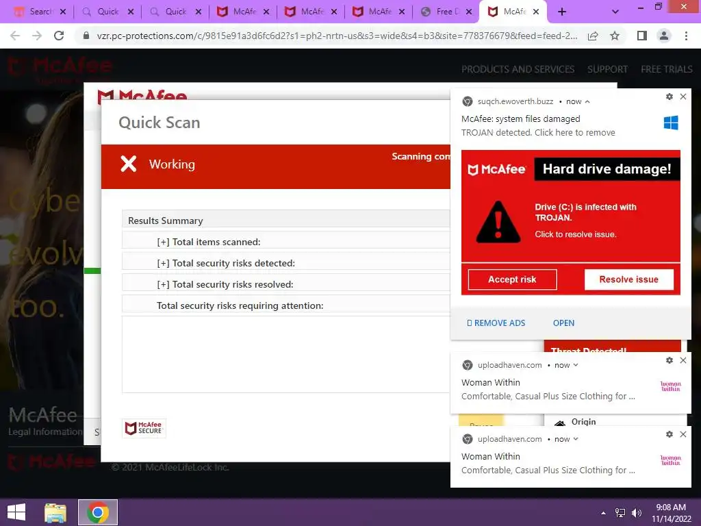
Task: Dismiss the first uploadhaven.com notification
Action: [683, 360]
